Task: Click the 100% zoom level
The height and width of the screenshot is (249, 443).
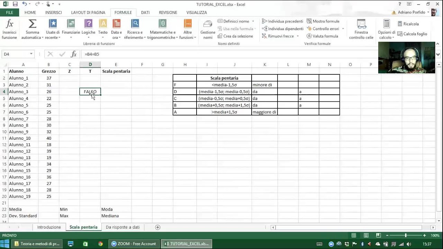Action: coord(435,236)
